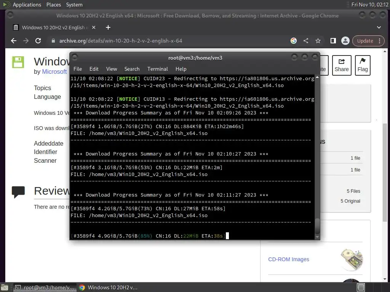Open the Applications menu in top panel
This screenshot has height=292, width=390.
click(27, 5)
